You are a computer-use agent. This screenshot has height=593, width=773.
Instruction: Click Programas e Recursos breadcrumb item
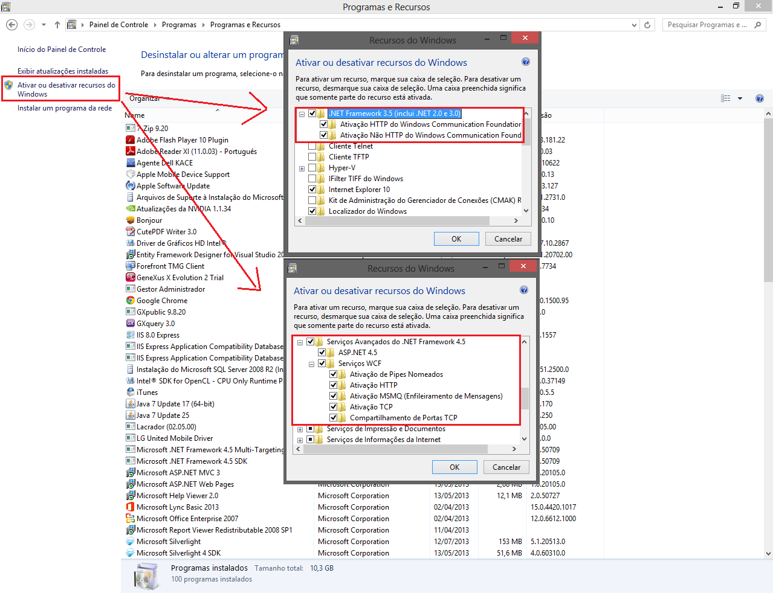(245, 25)
